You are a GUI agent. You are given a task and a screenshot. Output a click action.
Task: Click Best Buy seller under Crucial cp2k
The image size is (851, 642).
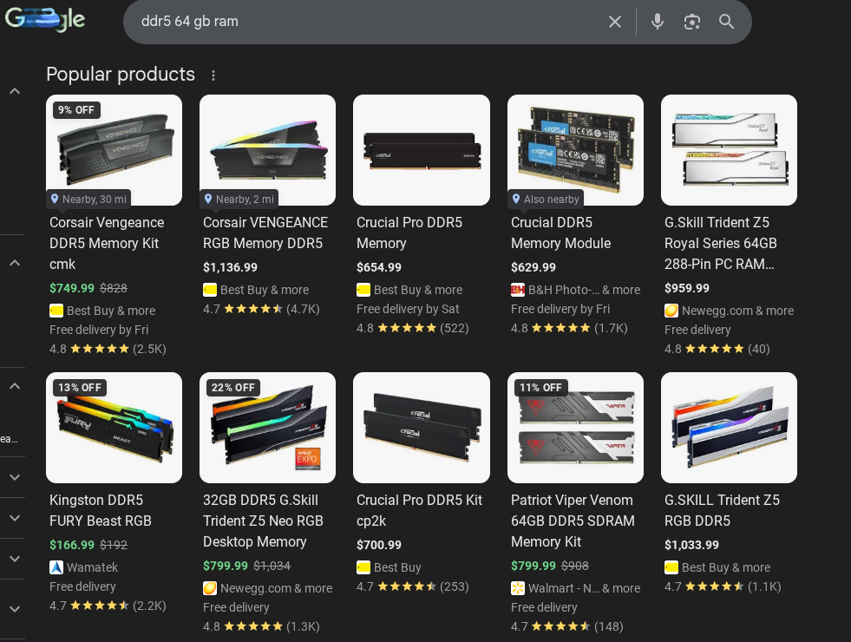pos(389,567)
